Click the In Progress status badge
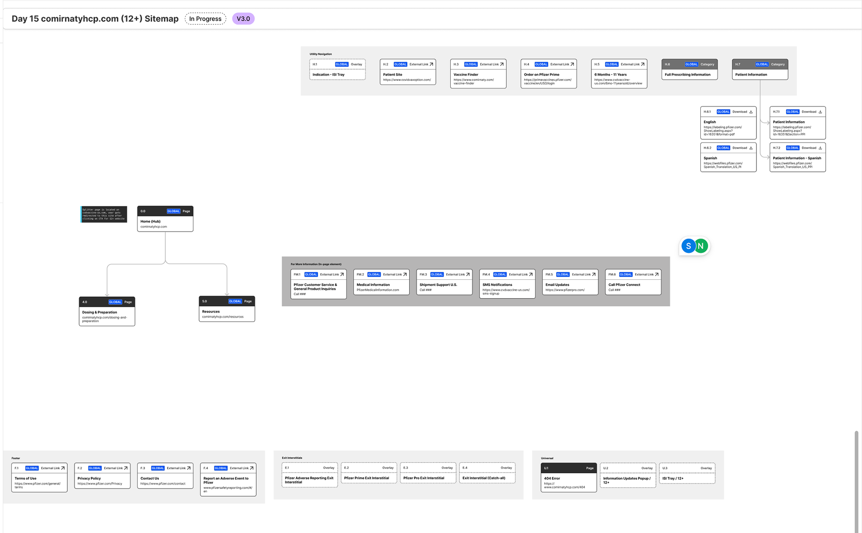 (x=205, y=19)
